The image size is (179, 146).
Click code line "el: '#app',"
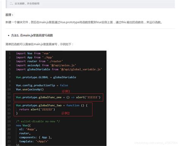click(28, 129)
